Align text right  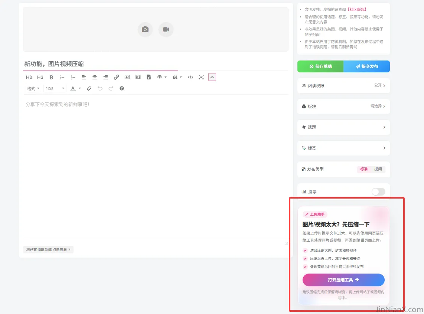[105, 77]
